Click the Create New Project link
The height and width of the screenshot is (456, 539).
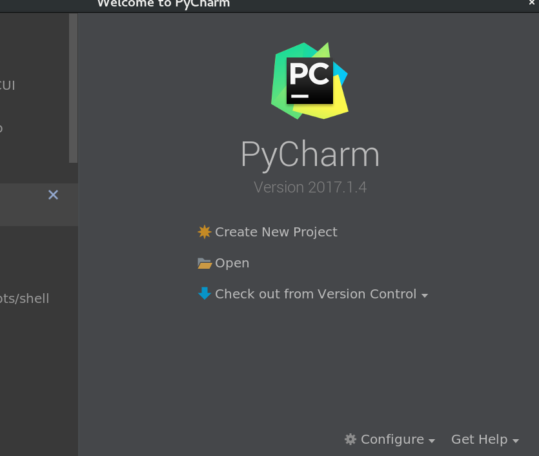276,232
